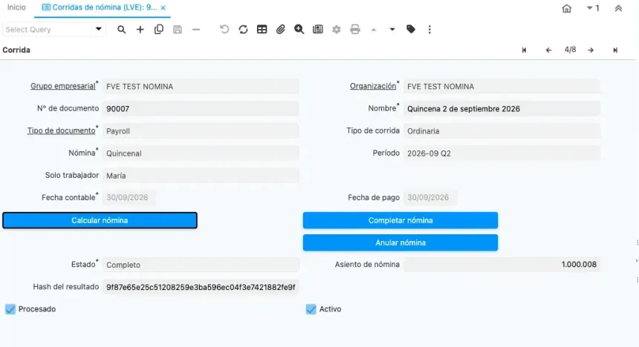639x347 pixels.
Task: Switch to grid table view
Action: click(262, 30)
